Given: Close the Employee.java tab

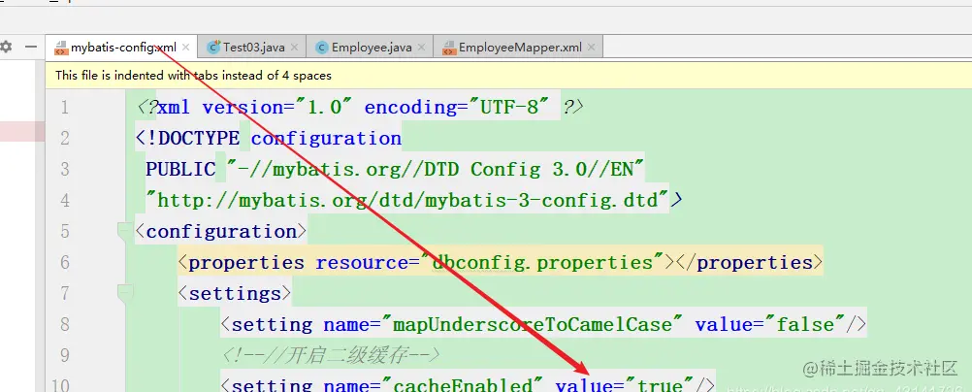Looking at the screenshot, I should (x=421, y=48).
